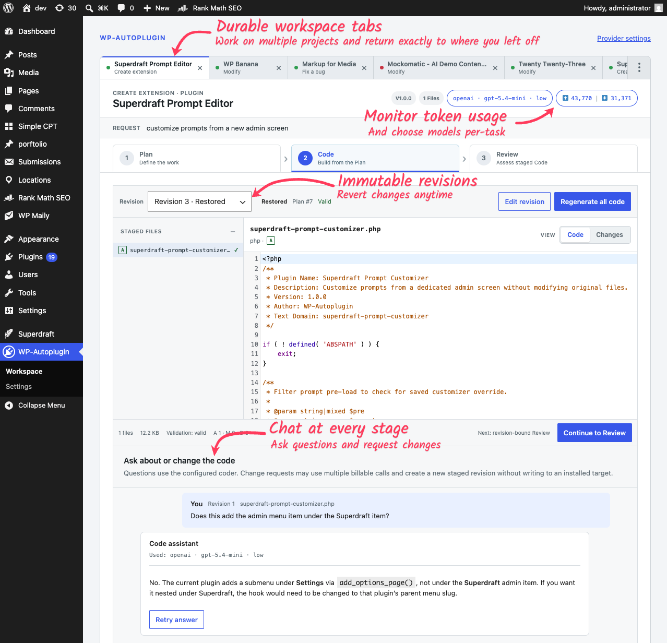Close the Mockomatic tab
The width and height of the screenshot is (667, 643).
[495, 68]
